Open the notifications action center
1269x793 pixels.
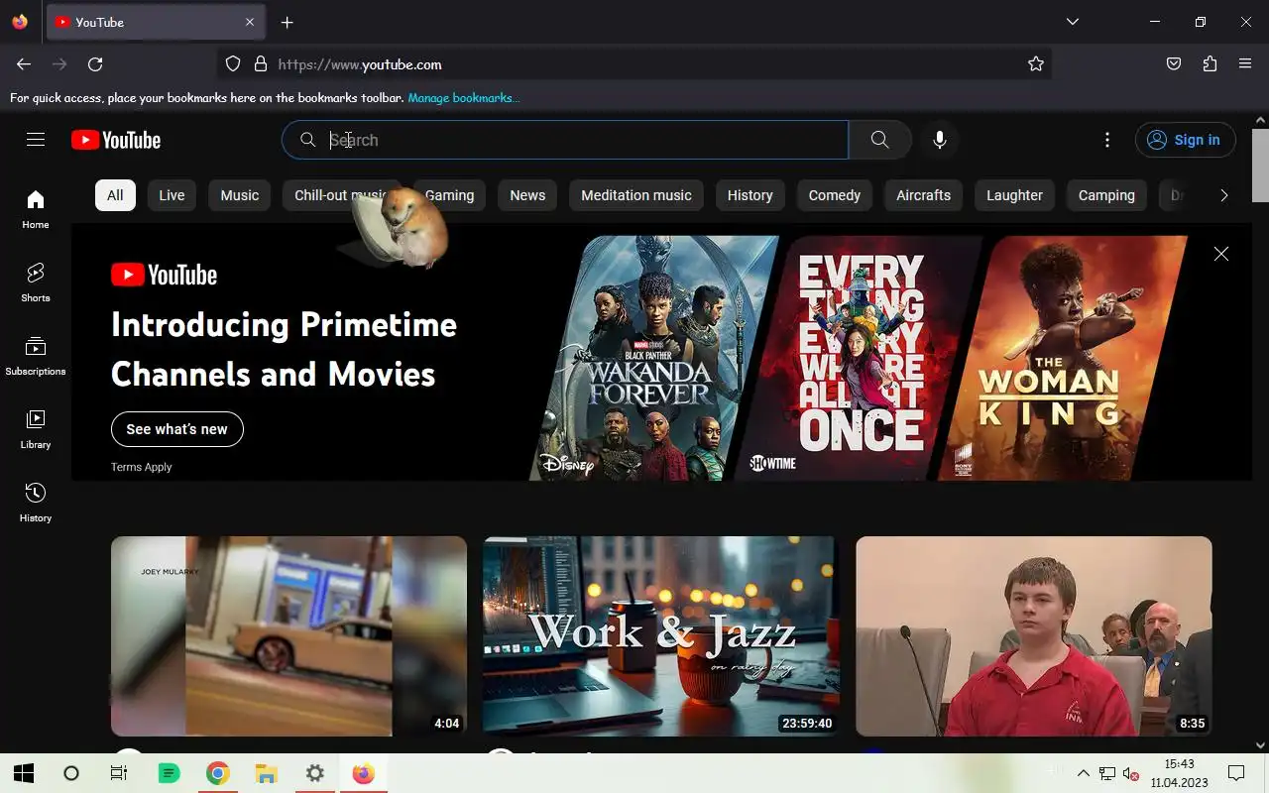point(1236,773)
